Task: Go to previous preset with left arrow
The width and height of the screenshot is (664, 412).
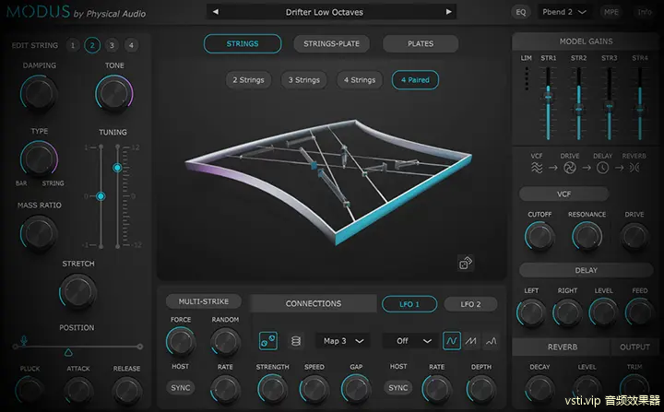Action: tap(216, 12)
